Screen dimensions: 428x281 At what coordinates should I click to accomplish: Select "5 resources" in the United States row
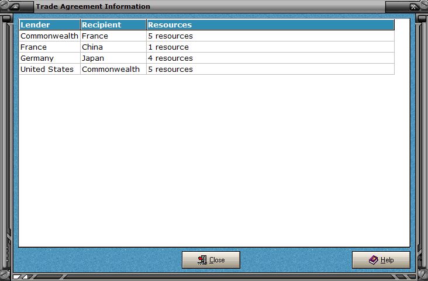tap(271, 70)
